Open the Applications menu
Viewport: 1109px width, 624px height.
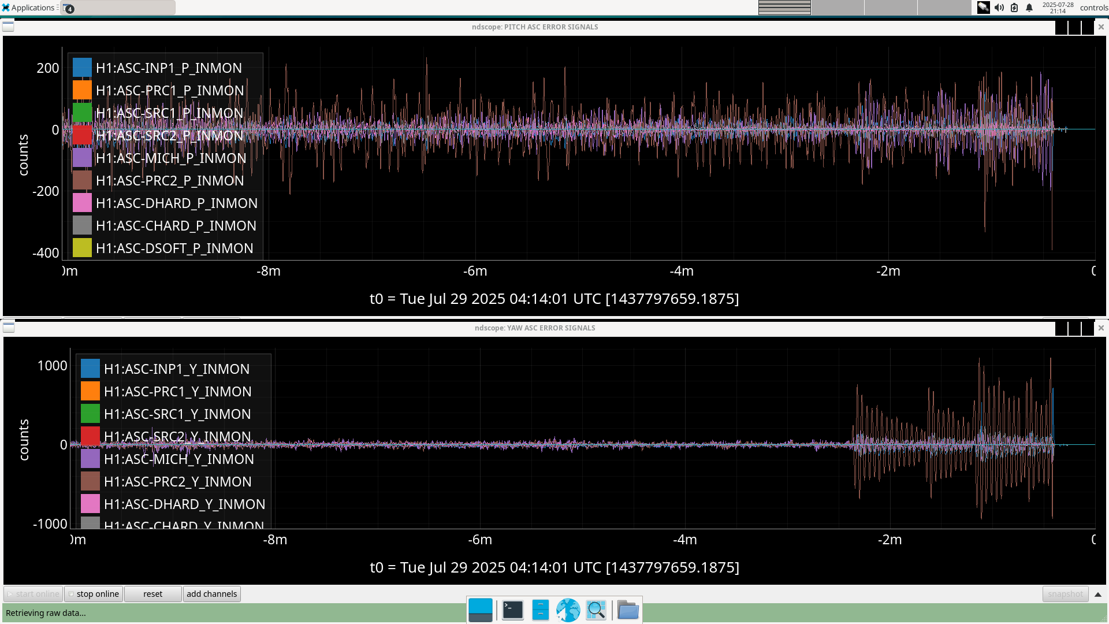29,8
